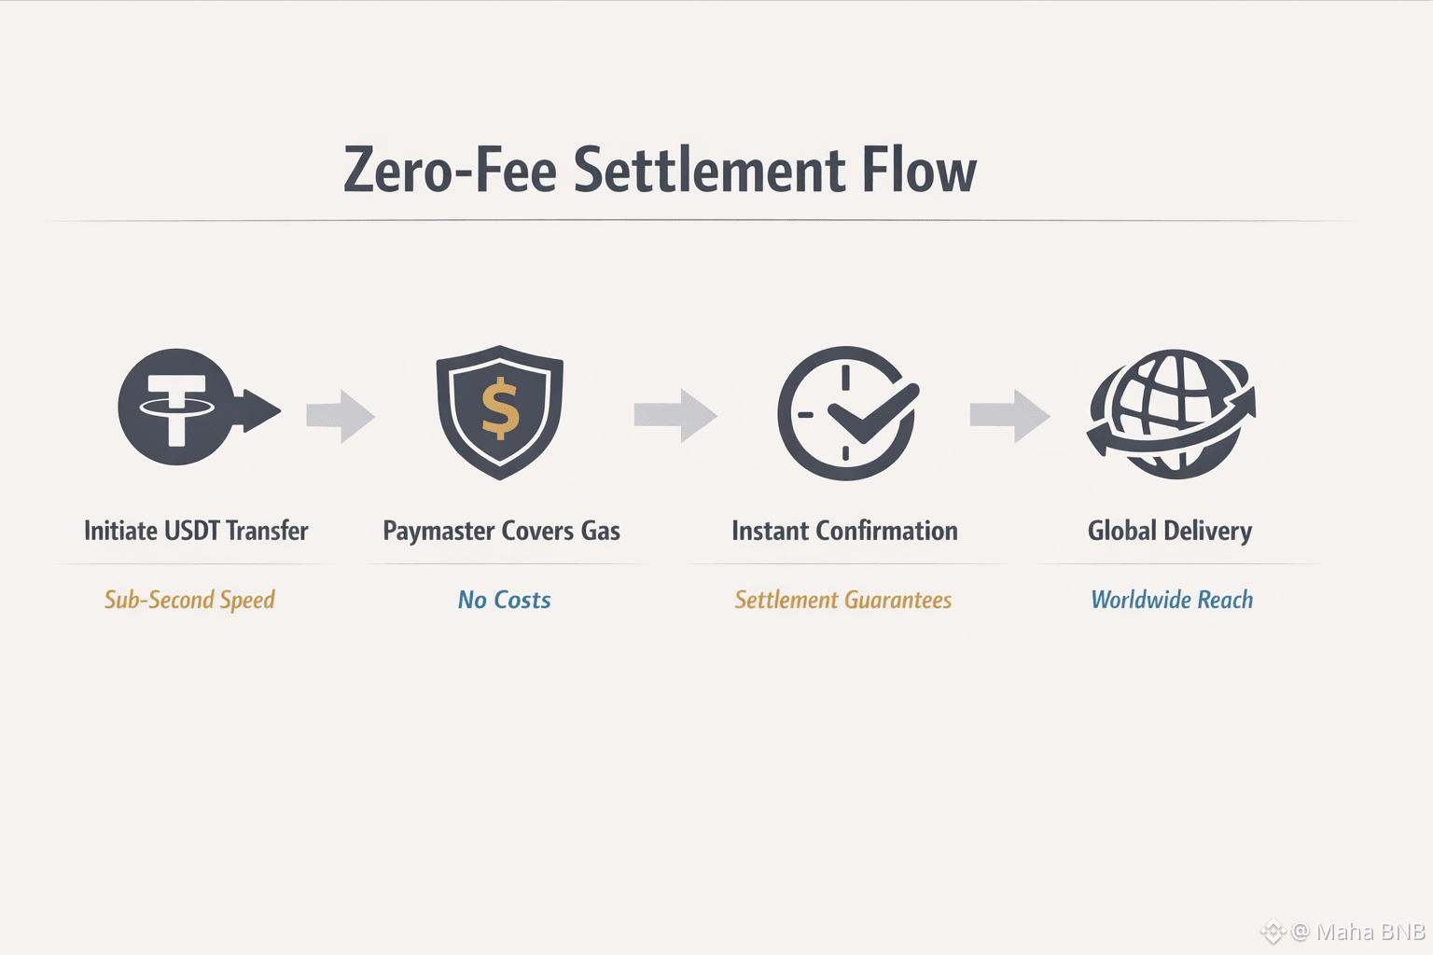Select the "Global Delivery" step label
Viewport: 1433px width, 955px height.
1170,531
